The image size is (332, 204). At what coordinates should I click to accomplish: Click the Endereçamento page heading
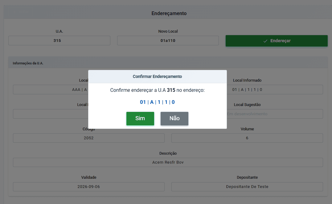pyautogui.click(x=169, y=14)
